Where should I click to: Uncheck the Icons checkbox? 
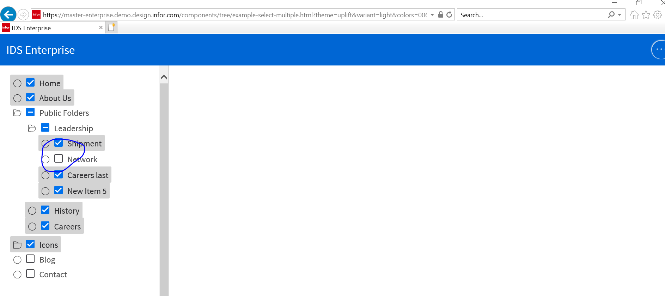(x=31, y=244)
